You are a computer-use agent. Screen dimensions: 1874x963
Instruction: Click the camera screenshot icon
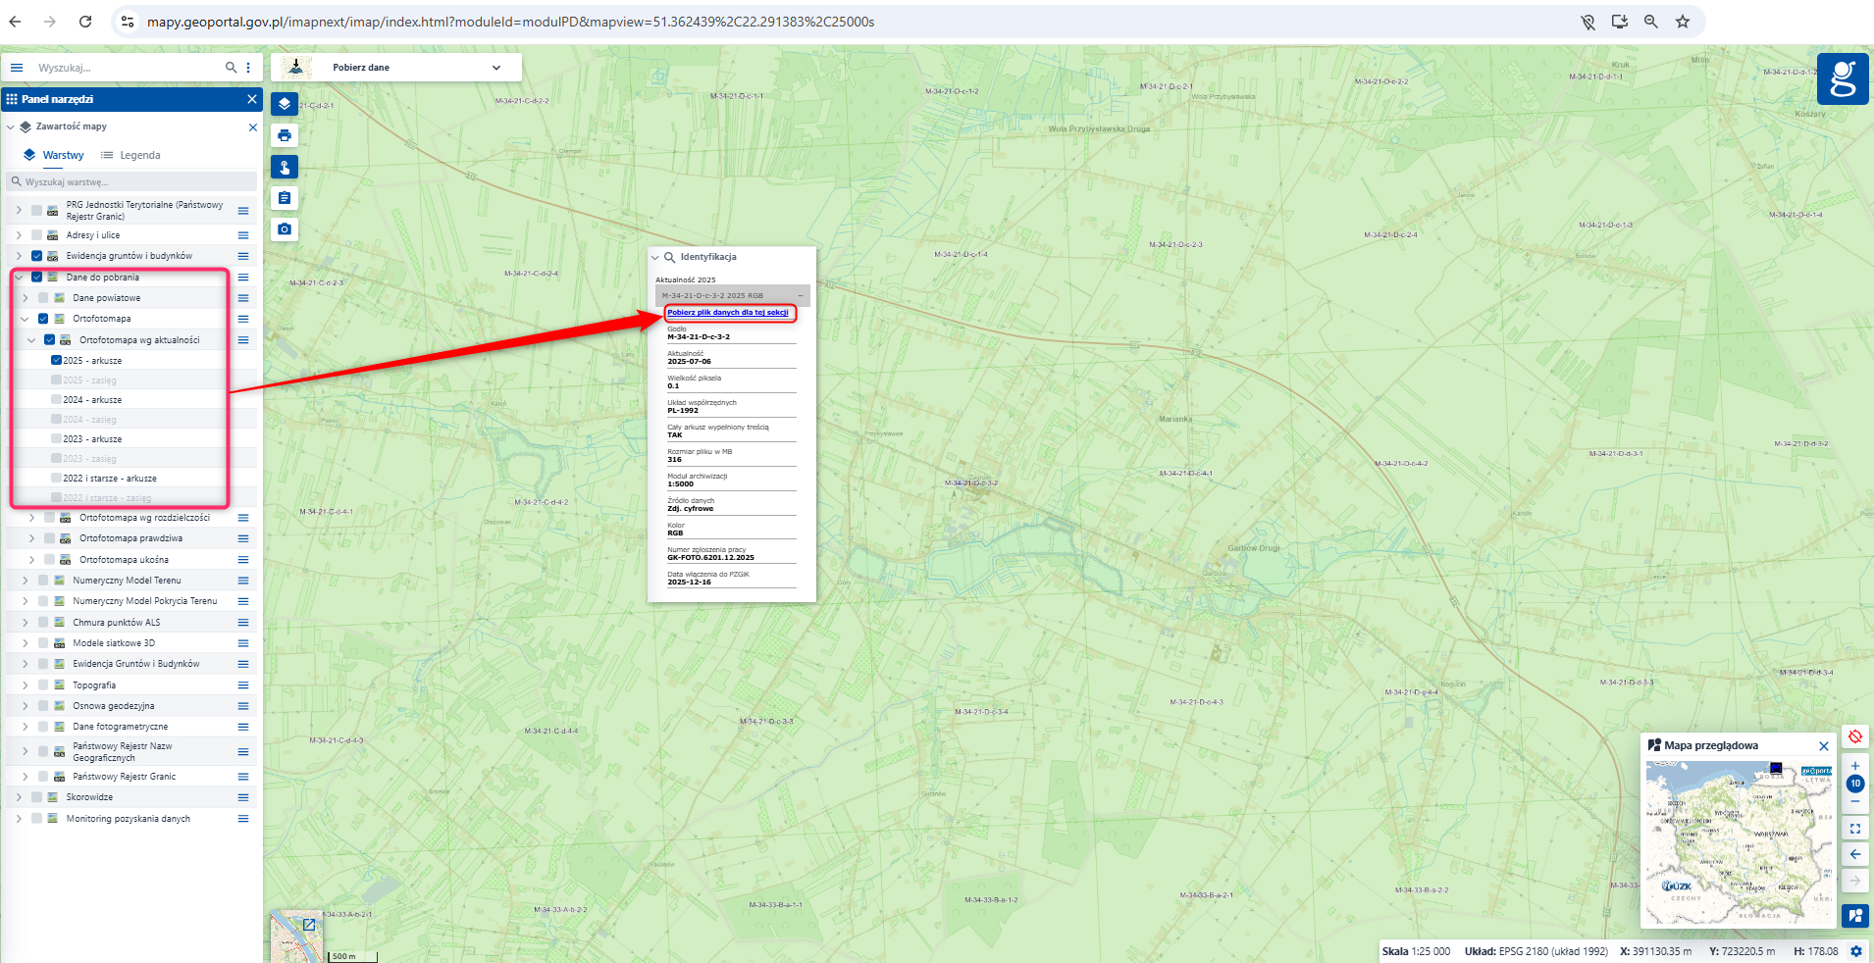(285, 229)
